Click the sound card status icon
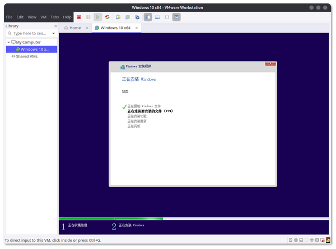Viewport: 336px width, 249px height. [317, 240]
